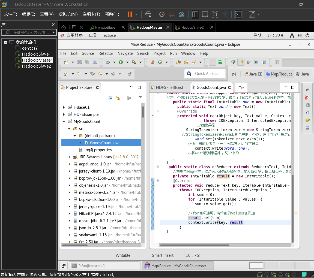
Task: Click Collapse All in Project Explorer
Action: click(x=110, y=98)
